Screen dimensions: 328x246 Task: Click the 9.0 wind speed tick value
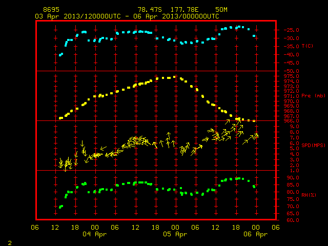(295, 127)
